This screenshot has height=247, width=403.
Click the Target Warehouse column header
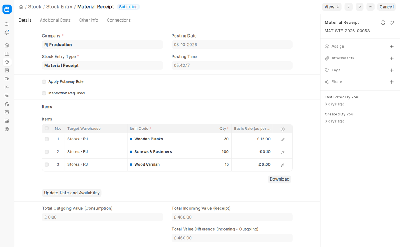tap(96, 128)
